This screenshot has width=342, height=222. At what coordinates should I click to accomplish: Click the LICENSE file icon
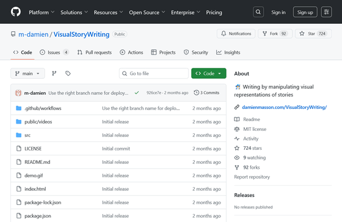(19, 149)
